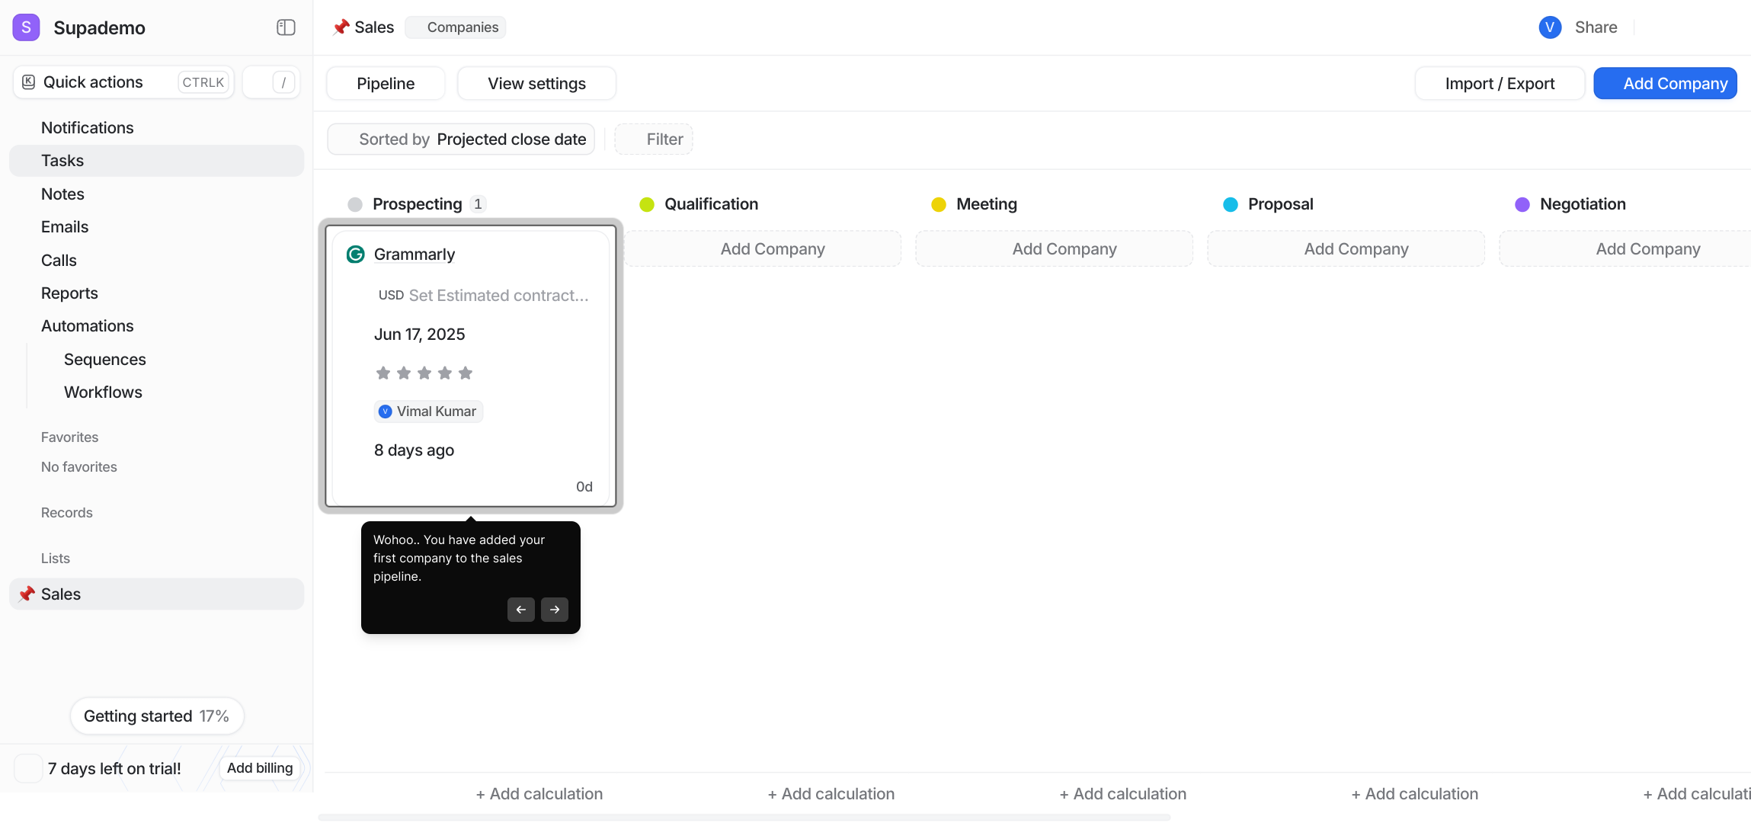This screenshot has width=1751, height=823.
Task: Click the purple Supademo workspace logo
Action: click(x=27, y=27)
